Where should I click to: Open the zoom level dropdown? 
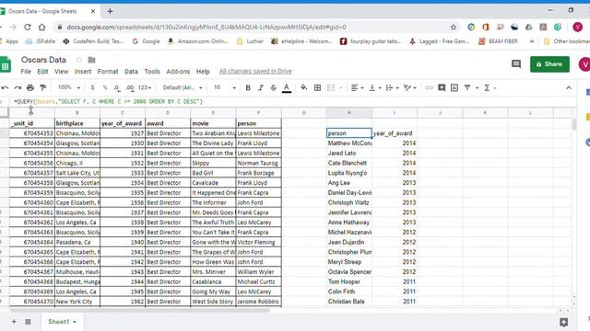[x=69, y=87]
